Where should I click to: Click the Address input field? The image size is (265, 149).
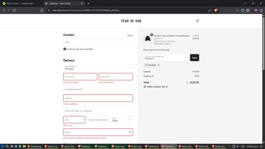(98, 98)
